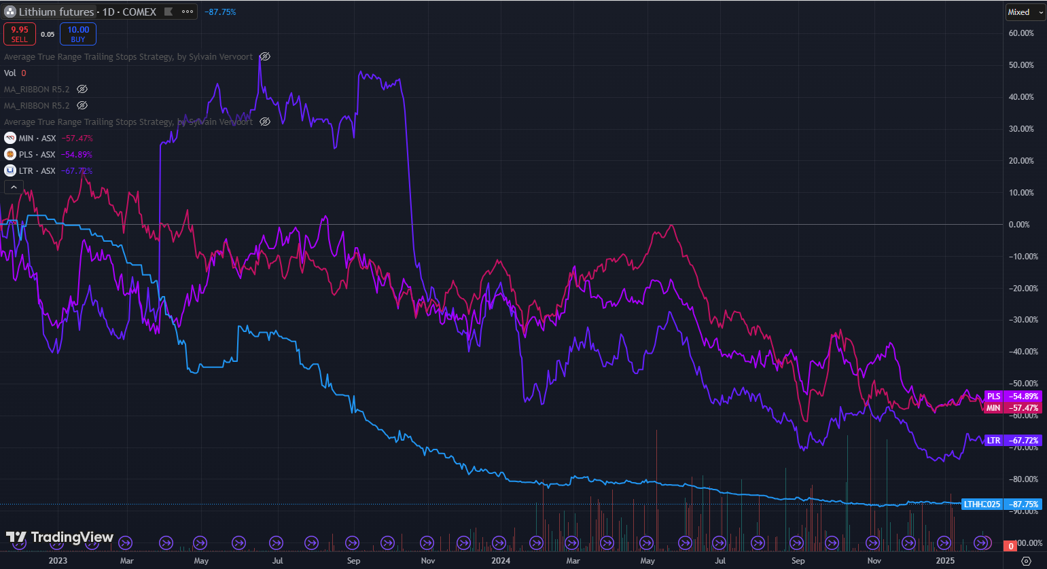Click the COMEX exchange label
The image size is (1047, 569).
point(139,12)
